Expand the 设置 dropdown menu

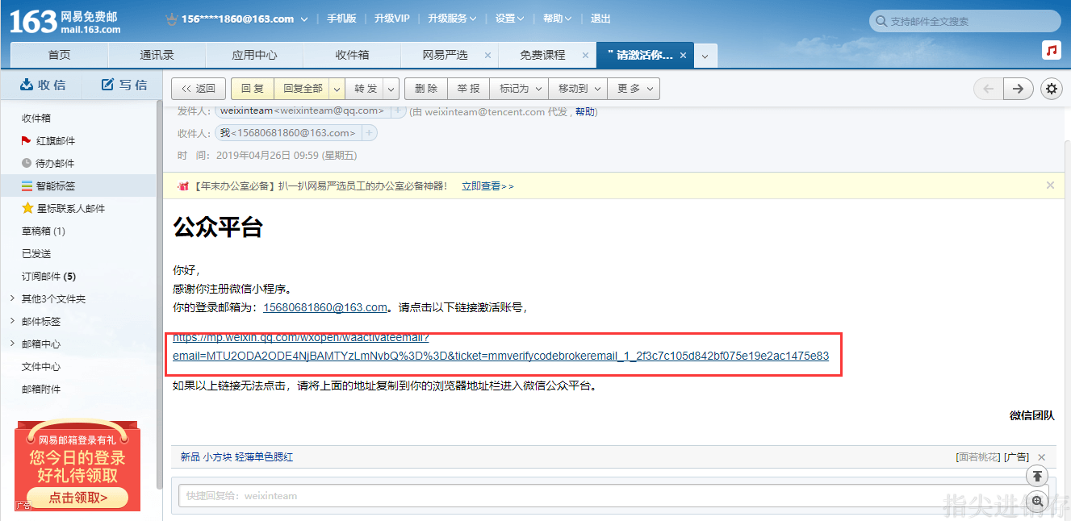521,19
